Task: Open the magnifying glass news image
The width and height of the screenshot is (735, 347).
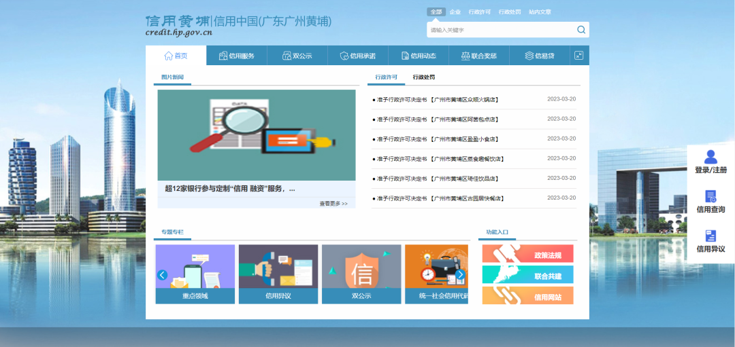Action: pos(257,135)
